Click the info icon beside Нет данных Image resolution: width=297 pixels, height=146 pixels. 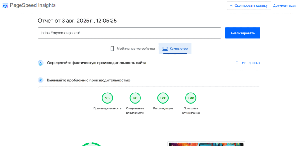[237, 63]
